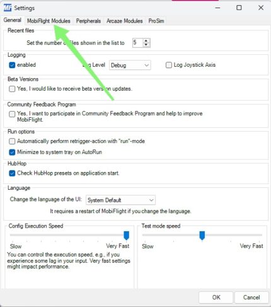The width and height of the screenshot is (271, 307).
Task: Uncheck Minimize to system tray on AutoRun
Action: (x=12, y=152)
